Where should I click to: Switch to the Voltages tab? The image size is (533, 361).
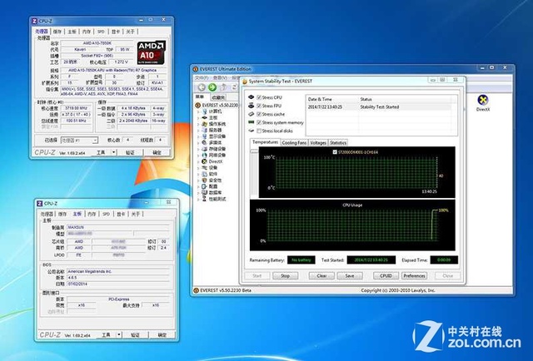[318, 143]
